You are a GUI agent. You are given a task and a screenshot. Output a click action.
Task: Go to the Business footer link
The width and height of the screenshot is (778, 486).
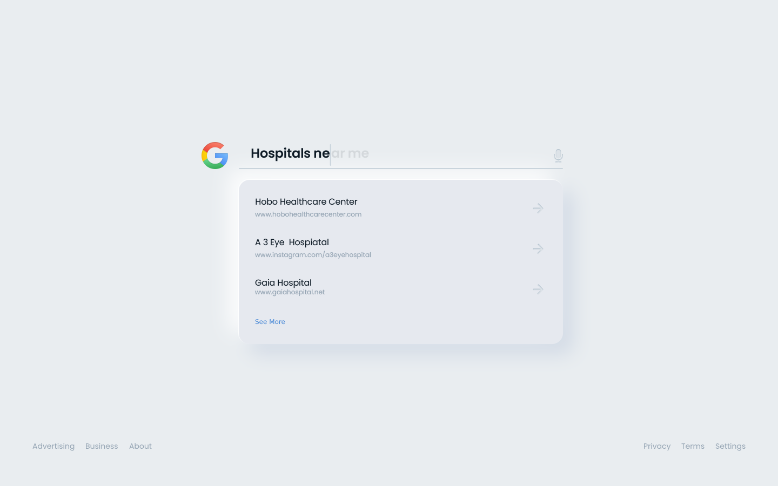[102, 446]
